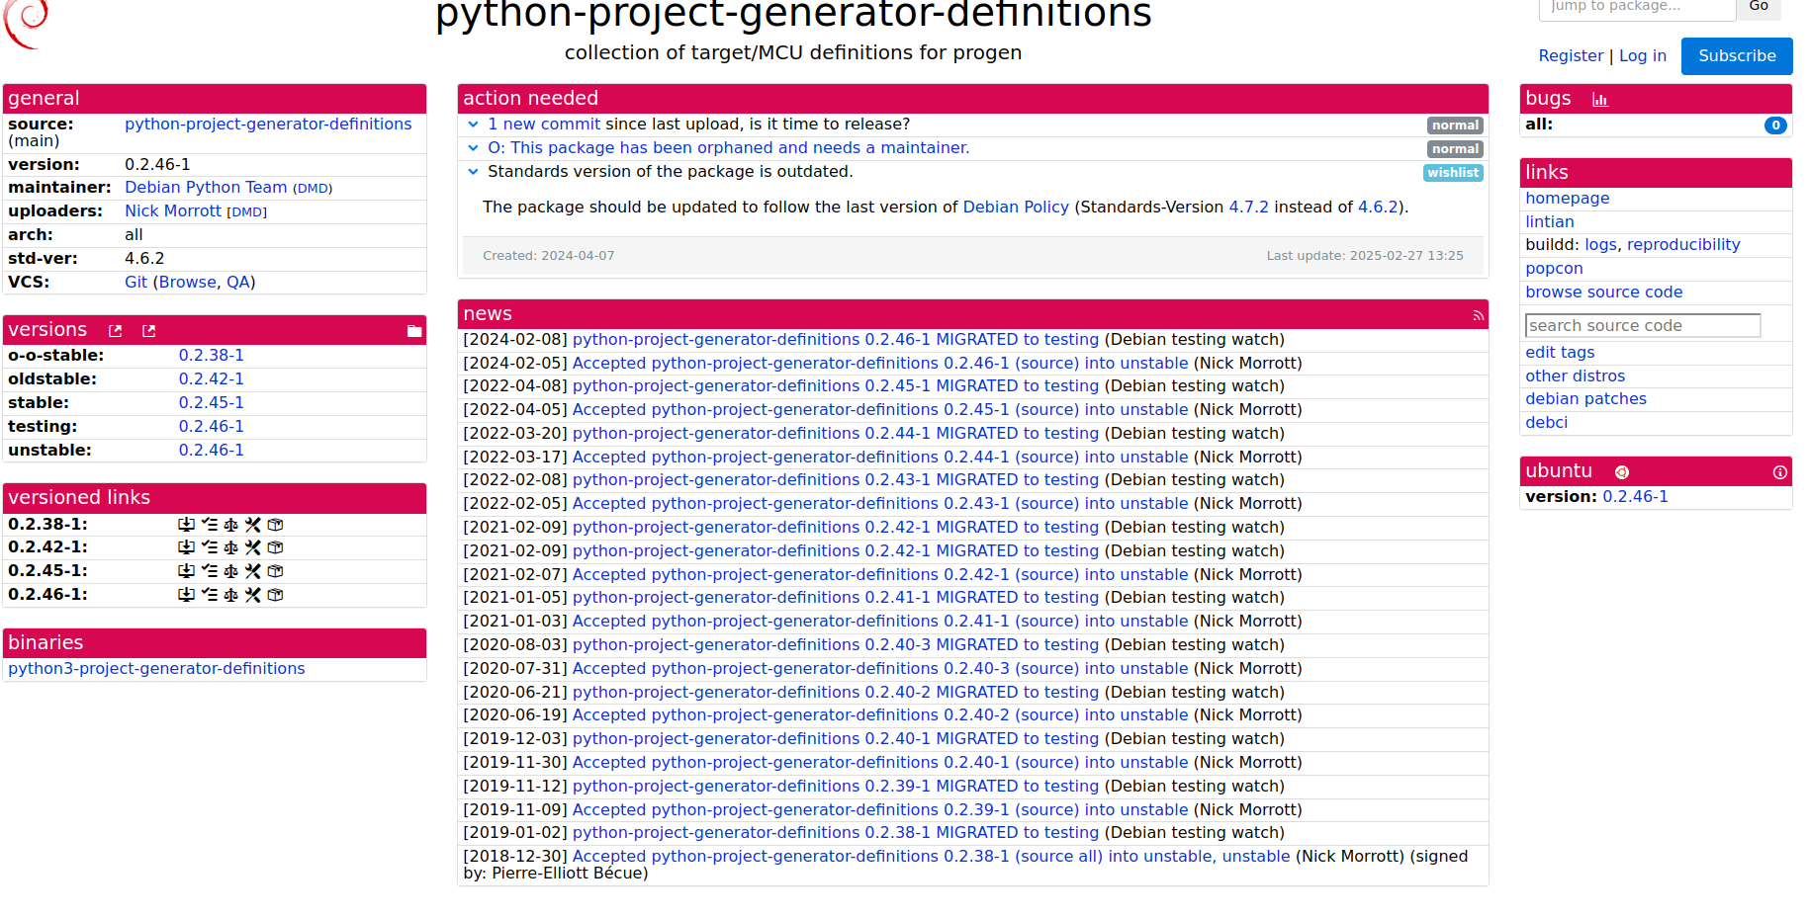Click the Subscribe button
The image size is (1808, 919).
coord(1737,56)
